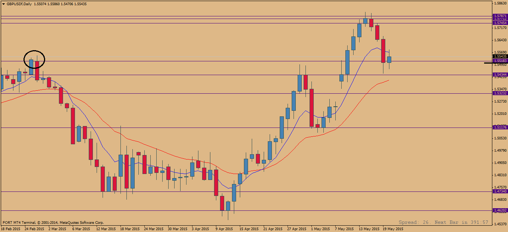This screenshot has height=232, width=508.
Task: Click the 27 Apr 2015 date label
Action: (297, 229)
